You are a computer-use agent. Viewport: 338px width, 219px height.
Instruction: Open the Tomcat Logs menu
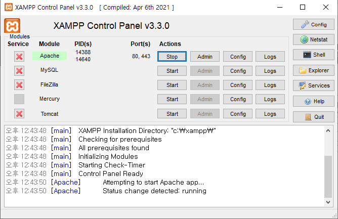coord(270,114)
